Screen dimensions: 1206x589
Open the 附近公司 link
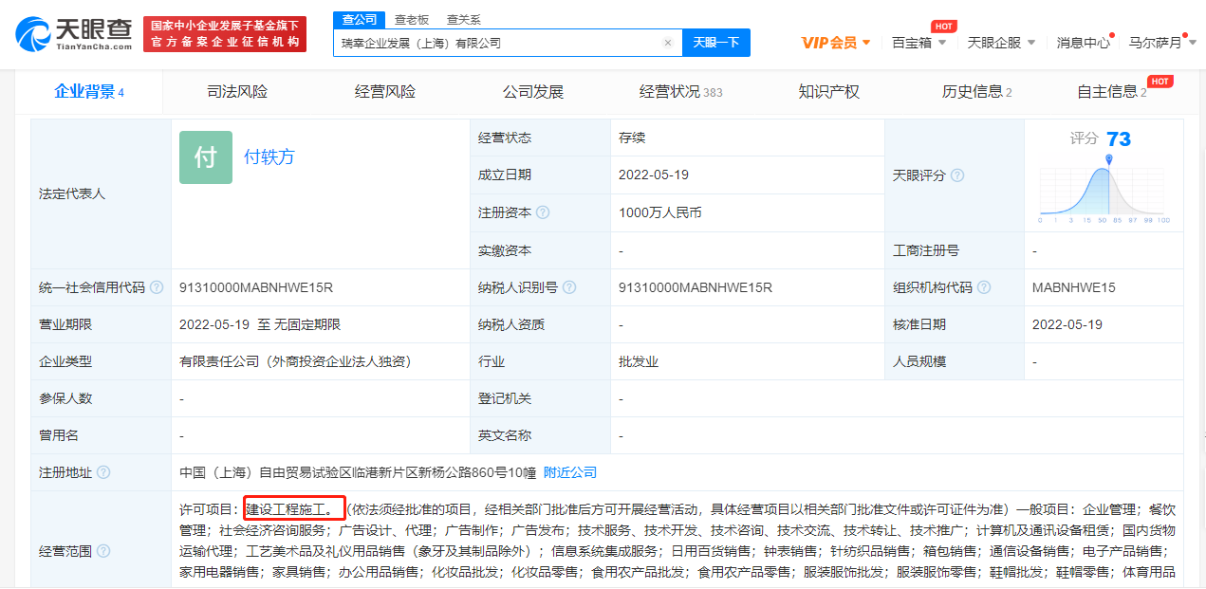click(x=569, y=471)
